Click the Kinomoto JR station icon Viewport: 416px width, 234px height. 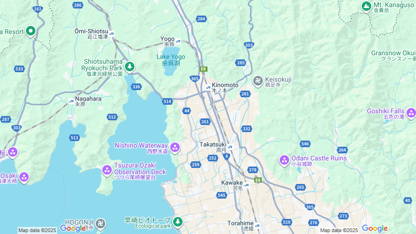click(x=208, y=87)
